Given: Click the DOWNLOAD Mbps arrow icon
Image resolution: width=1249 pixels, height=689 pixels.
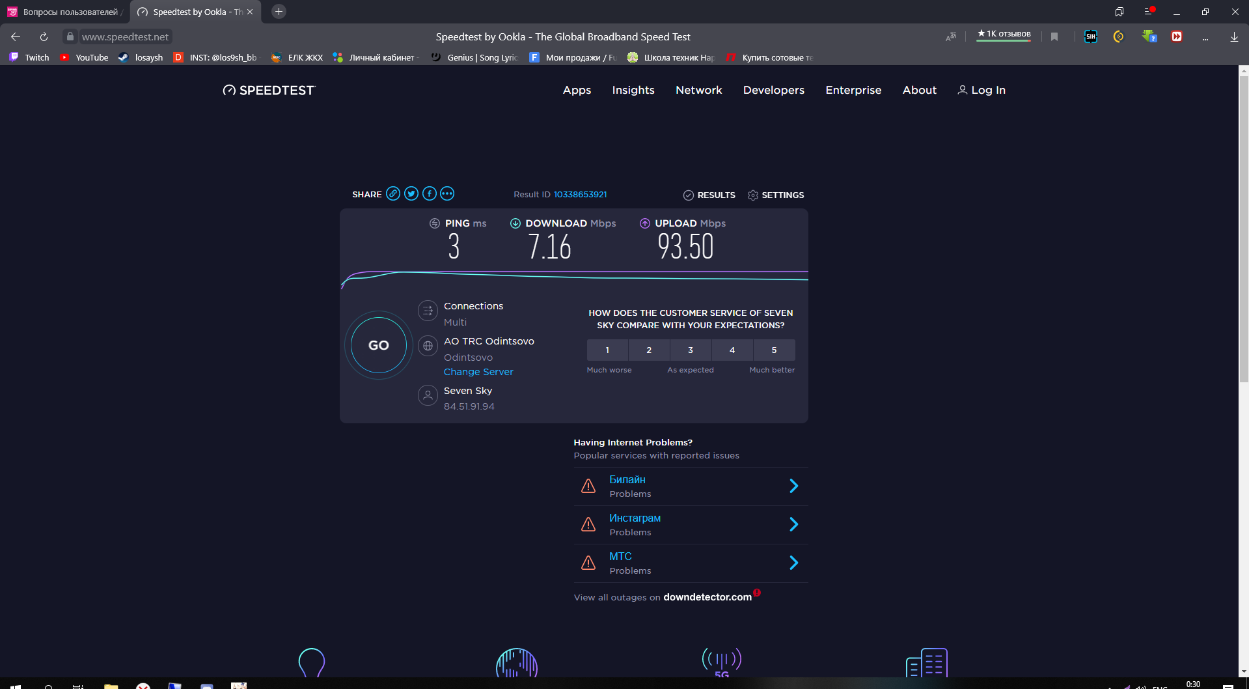Looking at the screenshot, I should [515, 223].
